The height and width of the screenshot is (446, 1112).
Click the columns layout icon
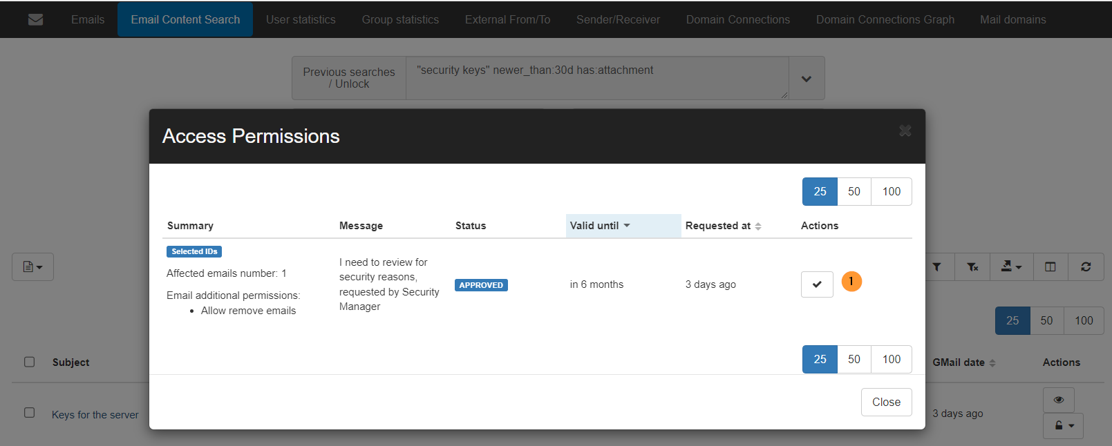point(1050,266)
